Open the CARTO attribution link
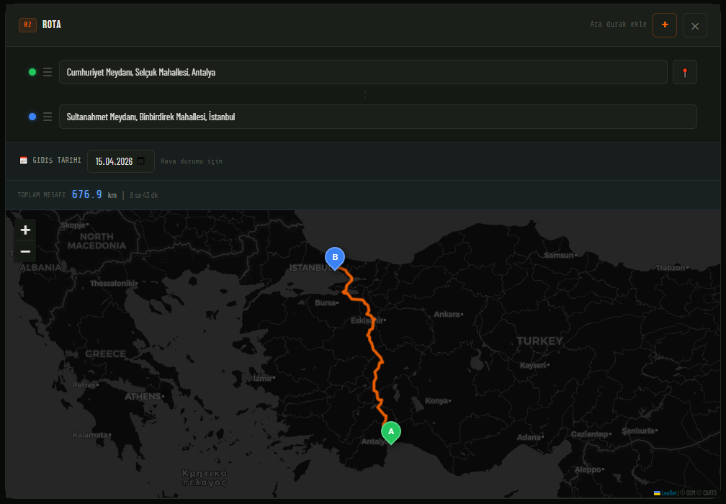726x504 pixels. [x=708, y=493]
